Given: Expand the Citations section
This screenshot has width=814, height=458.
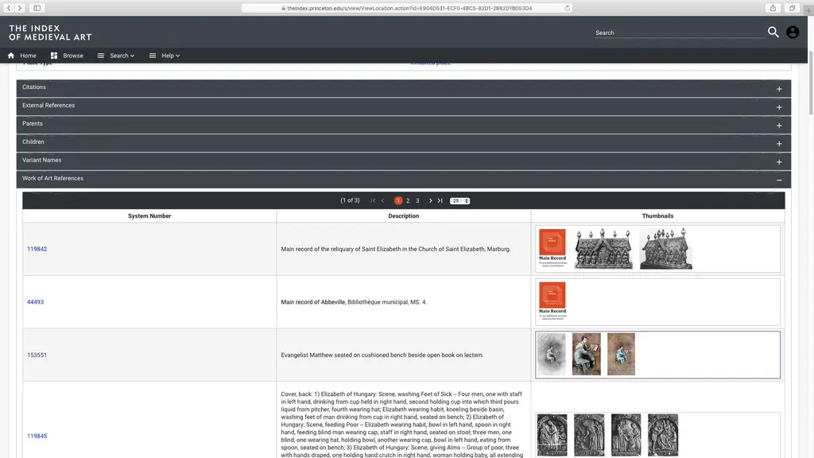Looking at the screenshot, I should click(x=779, y=88).
